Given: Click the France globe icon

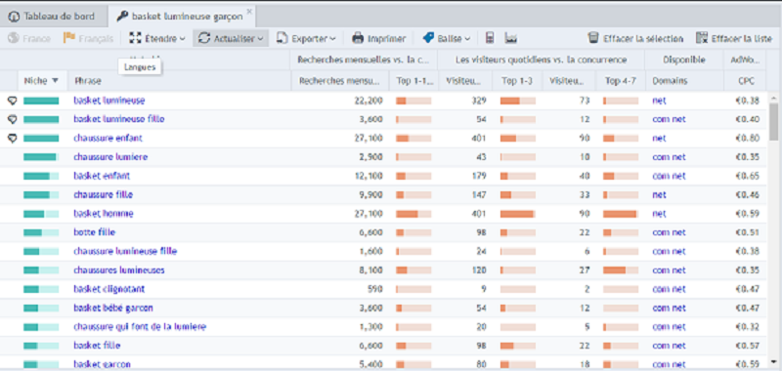Looking at the screenshot, I should point(14,38).
